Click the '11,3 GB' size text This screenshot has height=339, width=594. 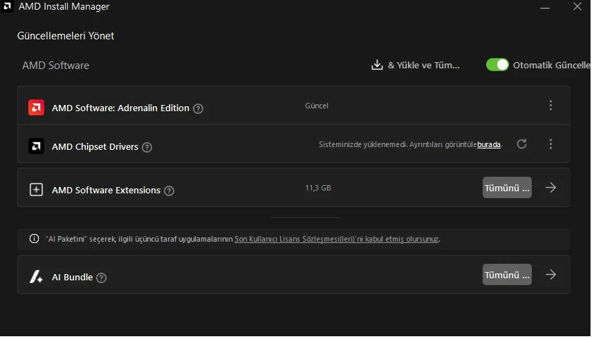(x=318, y=188)
